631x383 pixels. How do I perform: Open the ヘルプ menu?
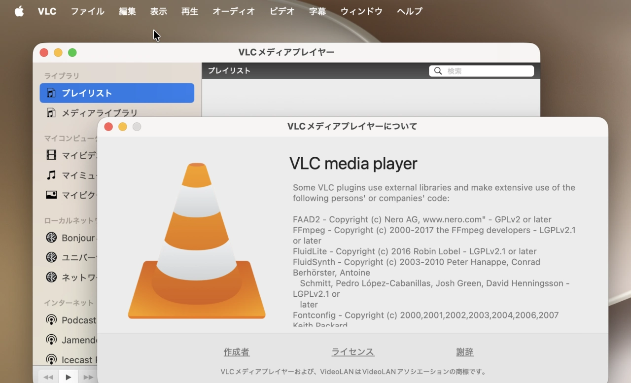pyautogui.click(x=410, y=11)
